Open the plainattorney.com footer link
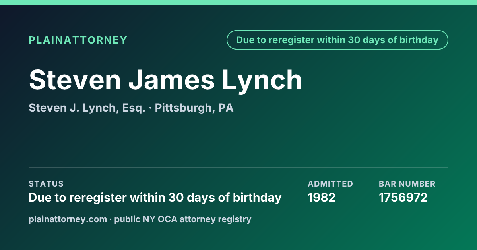Screen dimensions: 477x250 click(68, 219)
